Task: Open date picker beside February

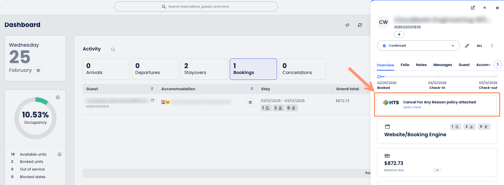Action: (x=38, y=71)
